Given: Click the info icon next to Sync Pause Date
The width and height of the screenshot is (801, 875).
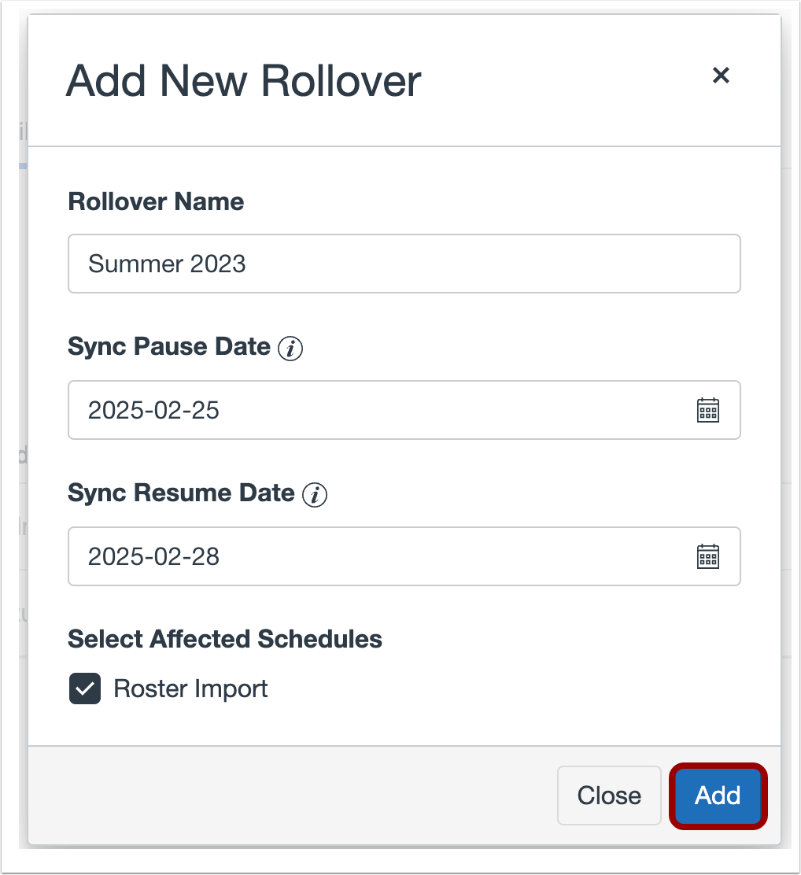Looking at the screenshot, I should (291, 348).
